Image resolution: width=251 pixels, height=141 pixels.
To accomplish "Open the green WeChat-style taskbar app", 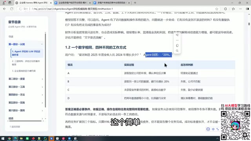I will click(27, 138).
